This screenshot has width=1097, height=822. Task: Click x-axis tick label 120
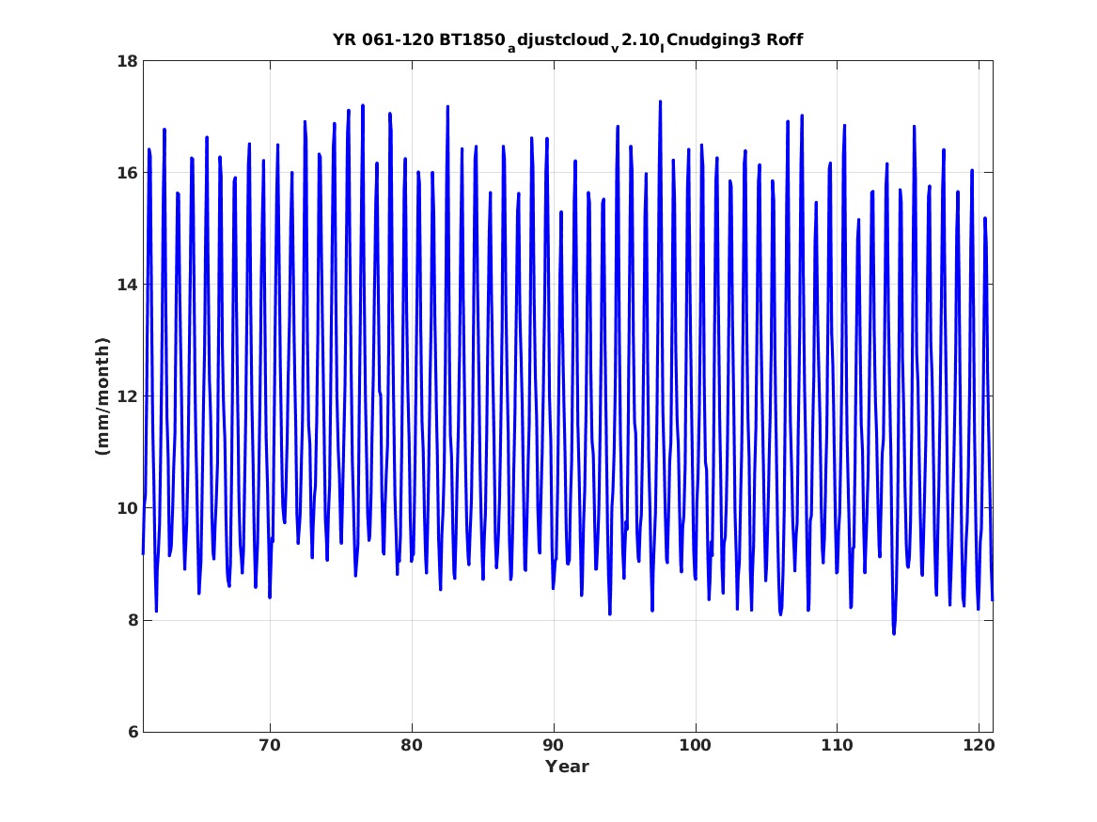coord(979,746)
